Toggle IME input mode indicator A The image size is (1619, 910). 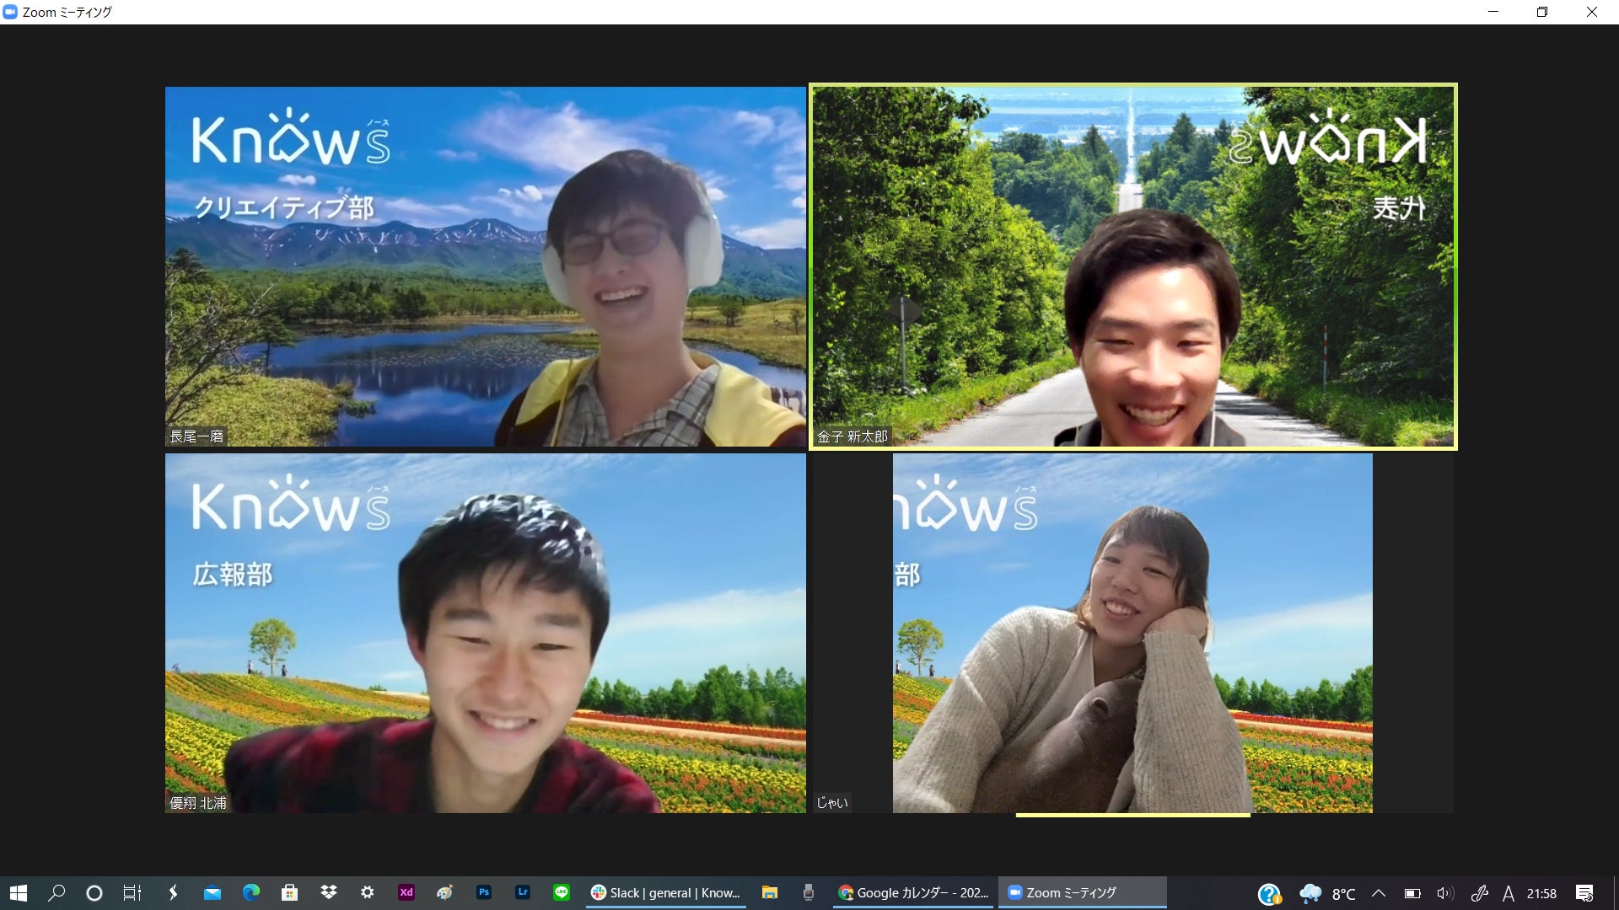click(x=1508, y=893)
